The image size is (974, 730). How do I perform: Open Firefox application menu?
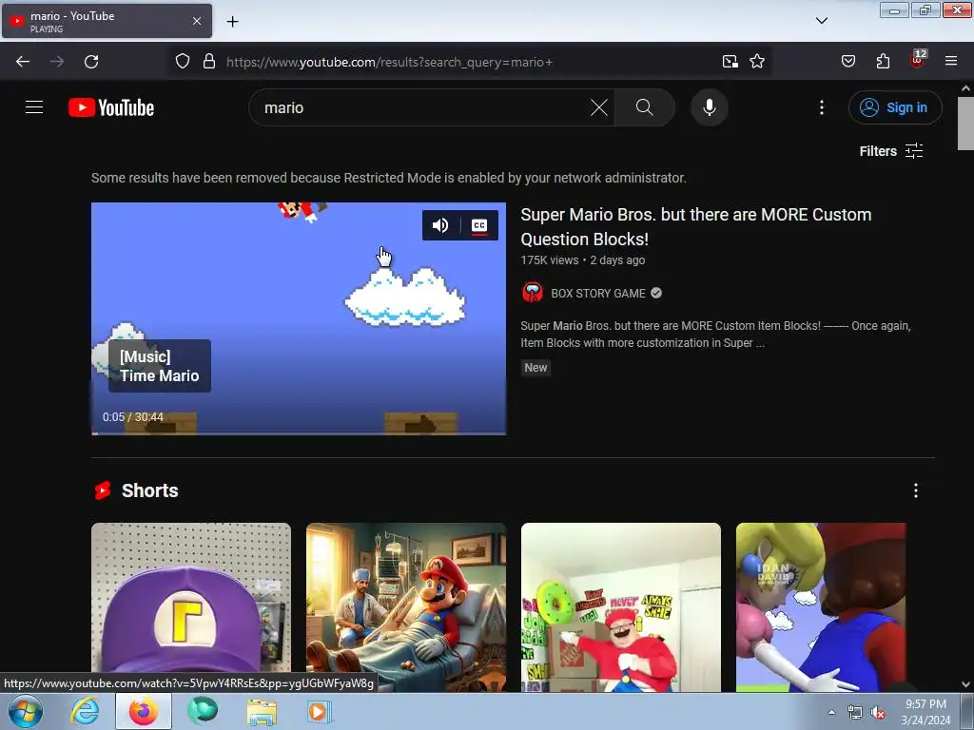coord(951,62)
